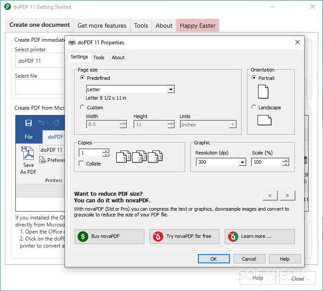Open the About tab in Properties dialog

click(118, 57)
